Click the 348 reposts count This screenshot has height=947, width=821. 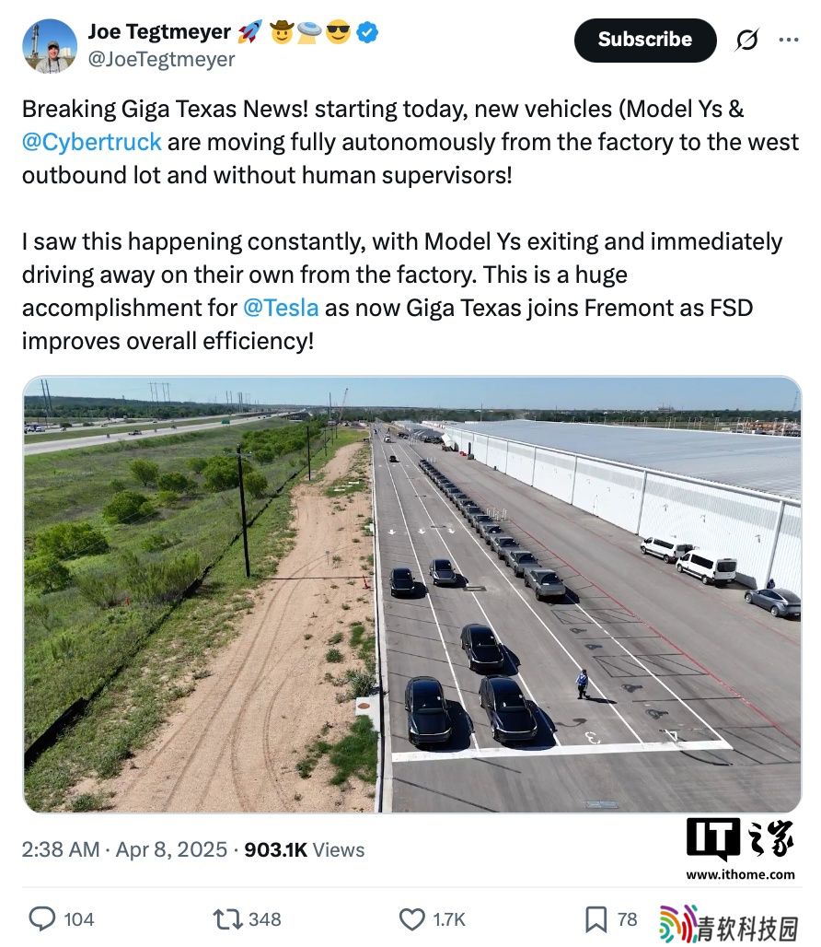click(265, 919)
